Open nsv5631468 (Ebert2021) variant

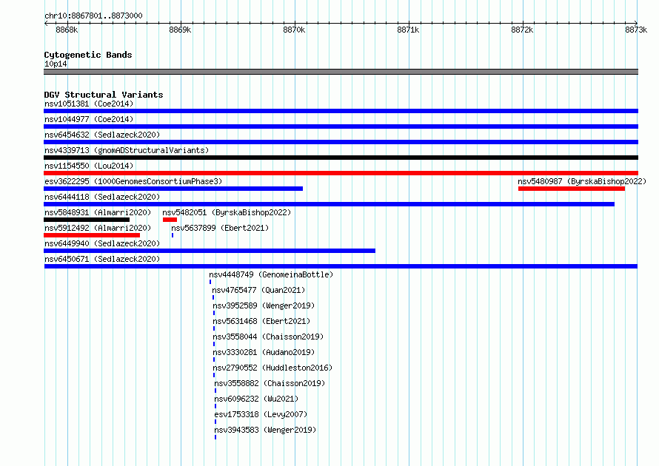coord(261,321)
